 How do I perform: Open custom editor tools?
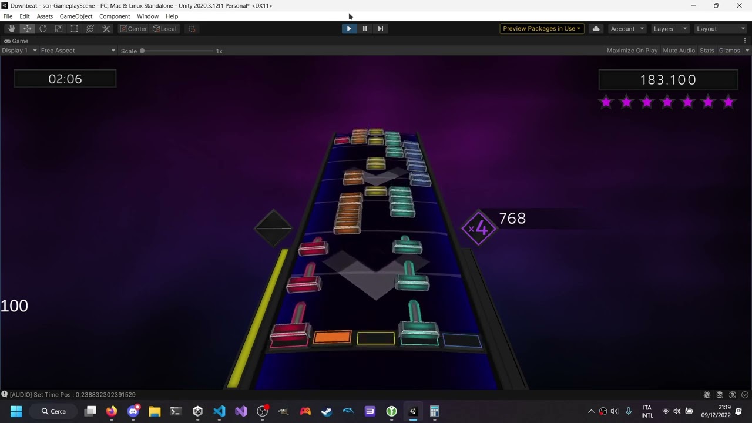pyautogui.click(x=106, y=29)
